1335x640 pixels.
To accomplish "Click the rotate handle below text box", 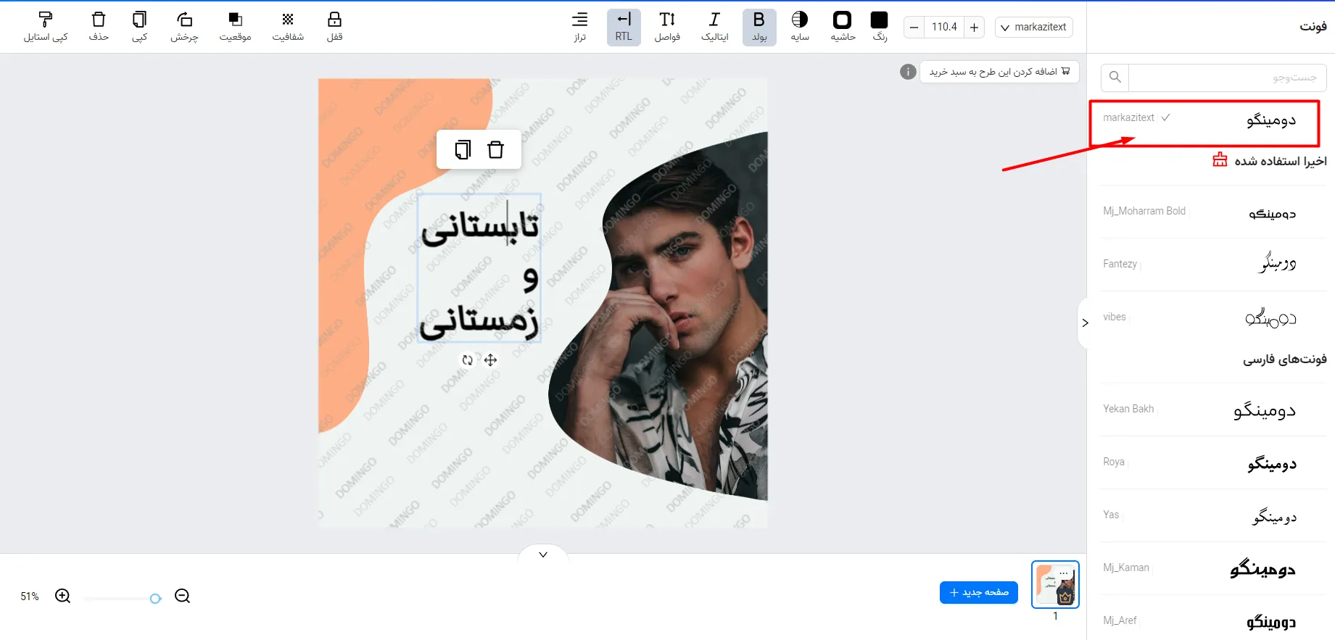I will click(468, 360).
